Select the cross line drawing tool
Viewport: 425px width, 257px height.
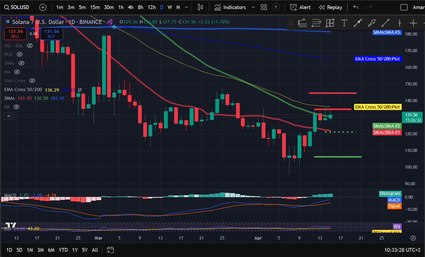coord(413,23)
